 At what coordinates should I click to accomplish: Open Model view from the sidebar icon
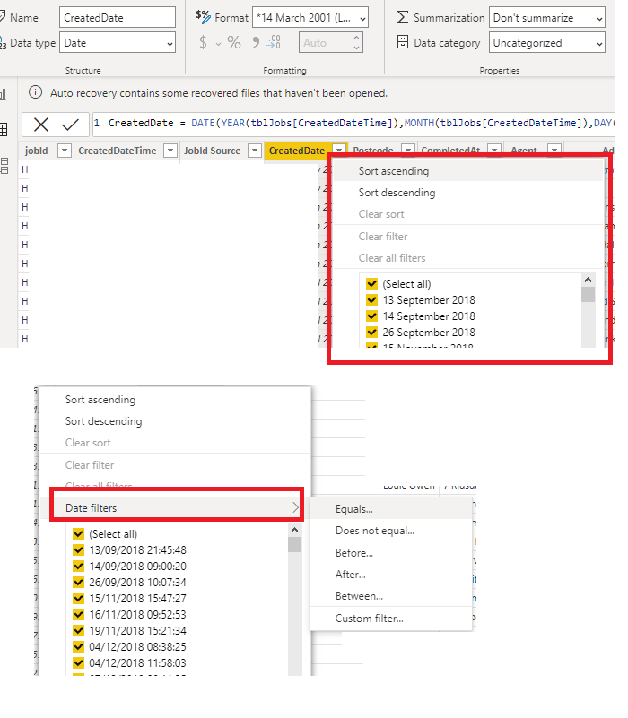pos(4,165)
